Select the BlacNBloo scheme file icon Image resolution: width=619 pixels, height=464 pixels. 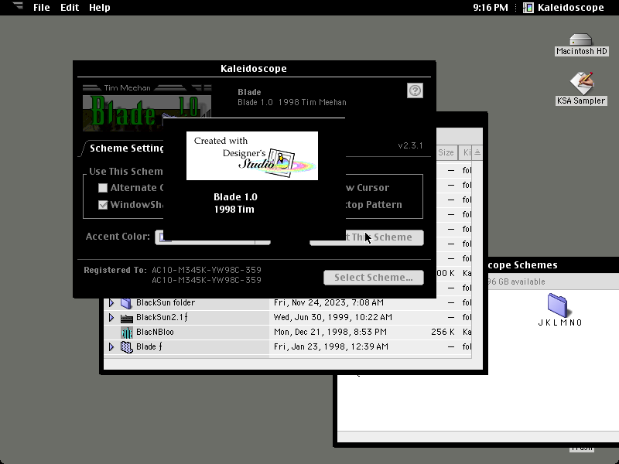(126, 333)
